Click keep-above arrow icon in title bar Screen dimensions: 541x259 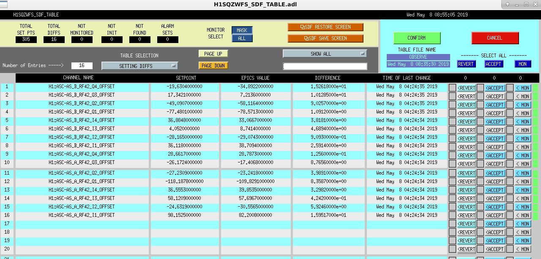pyautogui.click(x=507, y=4)
